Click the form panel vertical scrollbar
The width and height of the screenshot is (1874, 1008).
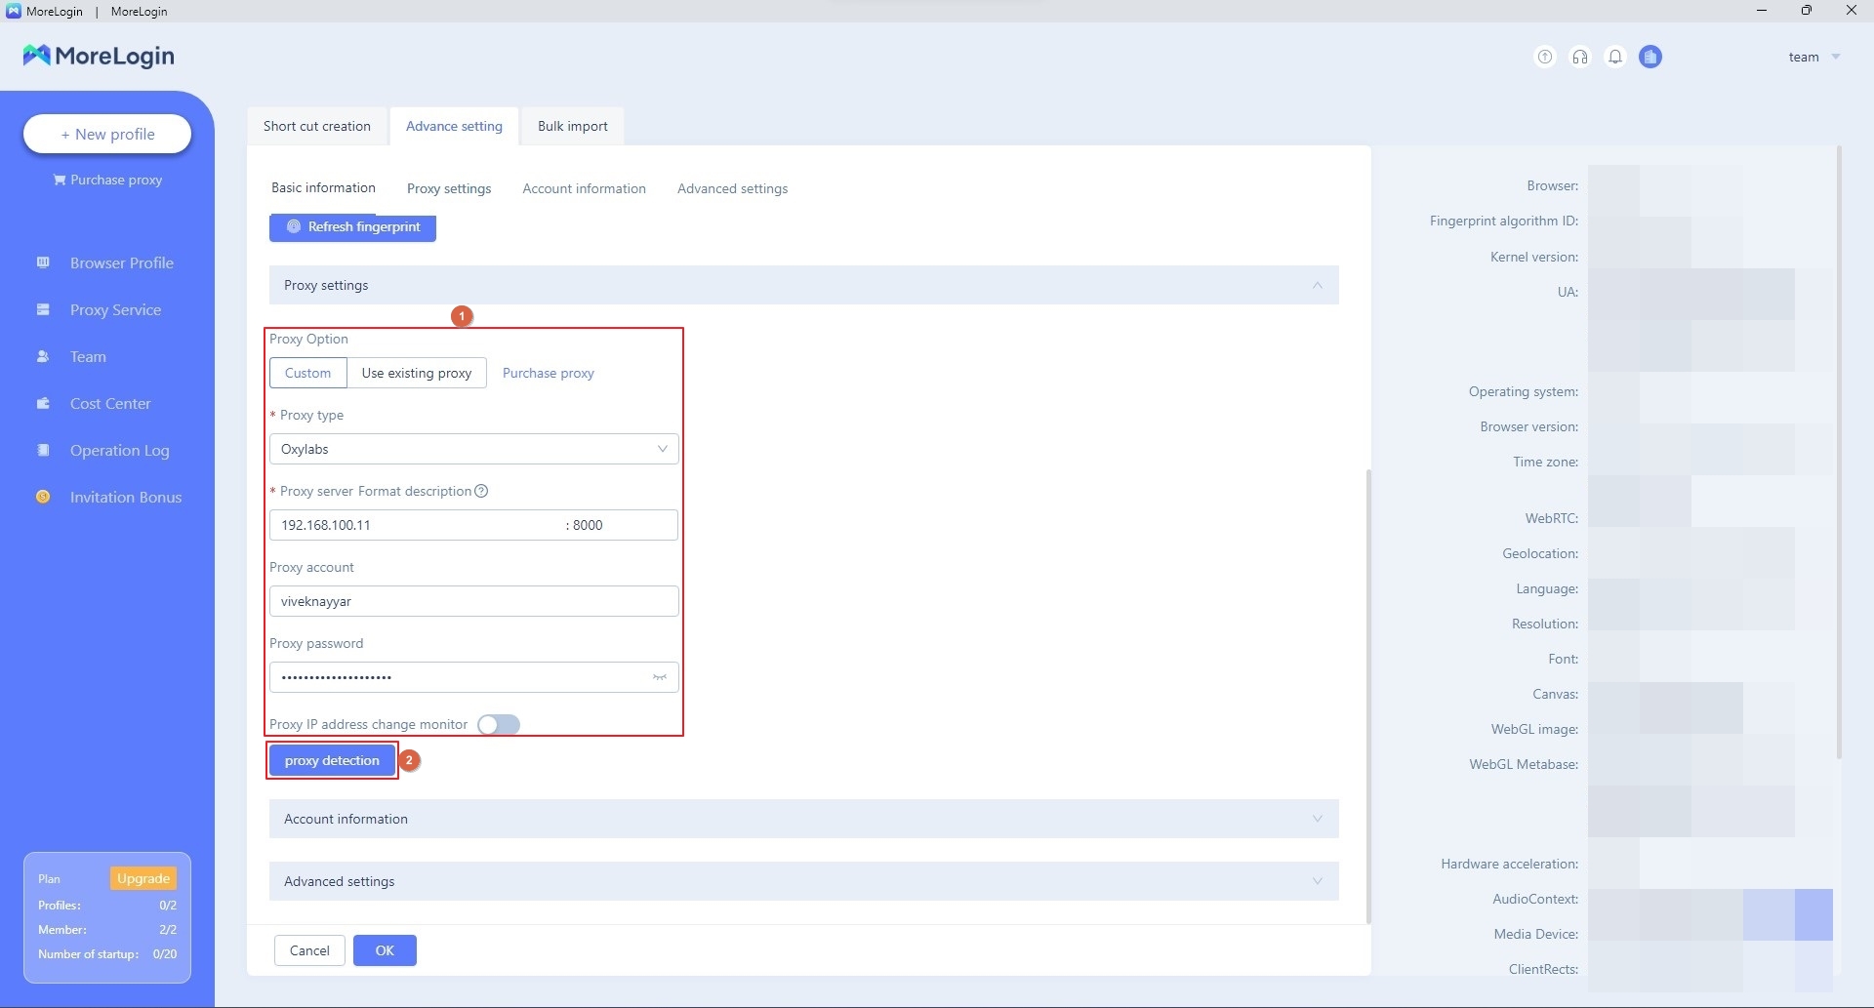(1368, 696)
